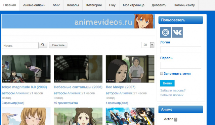Follow the Забыли пароль? link
This screenshot has width=215, height=125.
(173, 90)
